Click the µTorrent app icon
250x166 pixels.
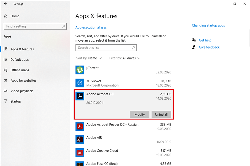(80, 70)
